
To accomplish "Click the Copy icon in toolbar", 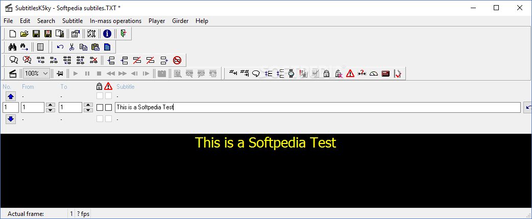I will pyautogui.click(x=83, y=47).
